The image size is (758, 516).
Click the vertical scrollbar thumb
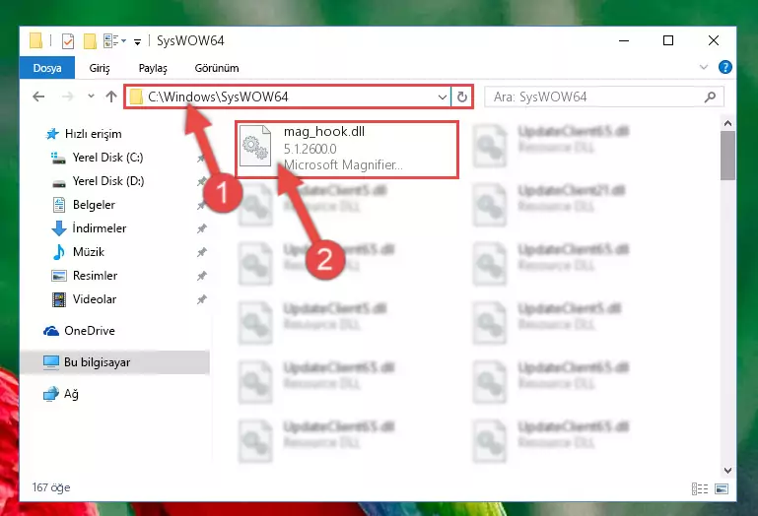(727, 156)
